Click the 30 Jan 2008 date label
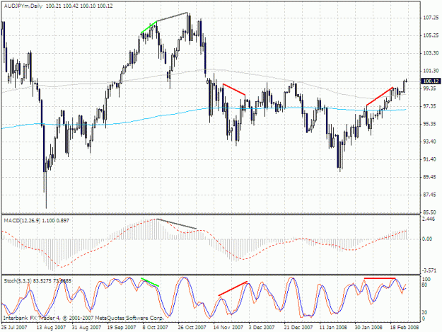This screenshot has height=332, width=442. coord(369,327)
